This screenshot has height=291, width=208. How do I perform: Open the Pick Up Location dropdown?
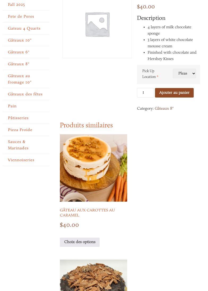[184, 73]
